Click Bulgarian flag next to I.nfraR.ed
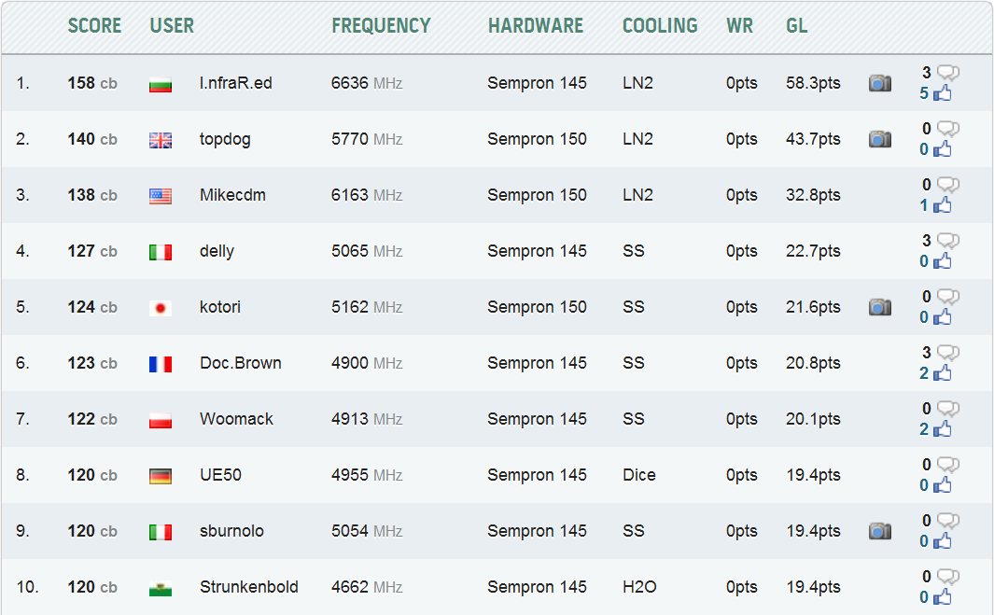Screen dimensions: 994x615 pos(161,84)
